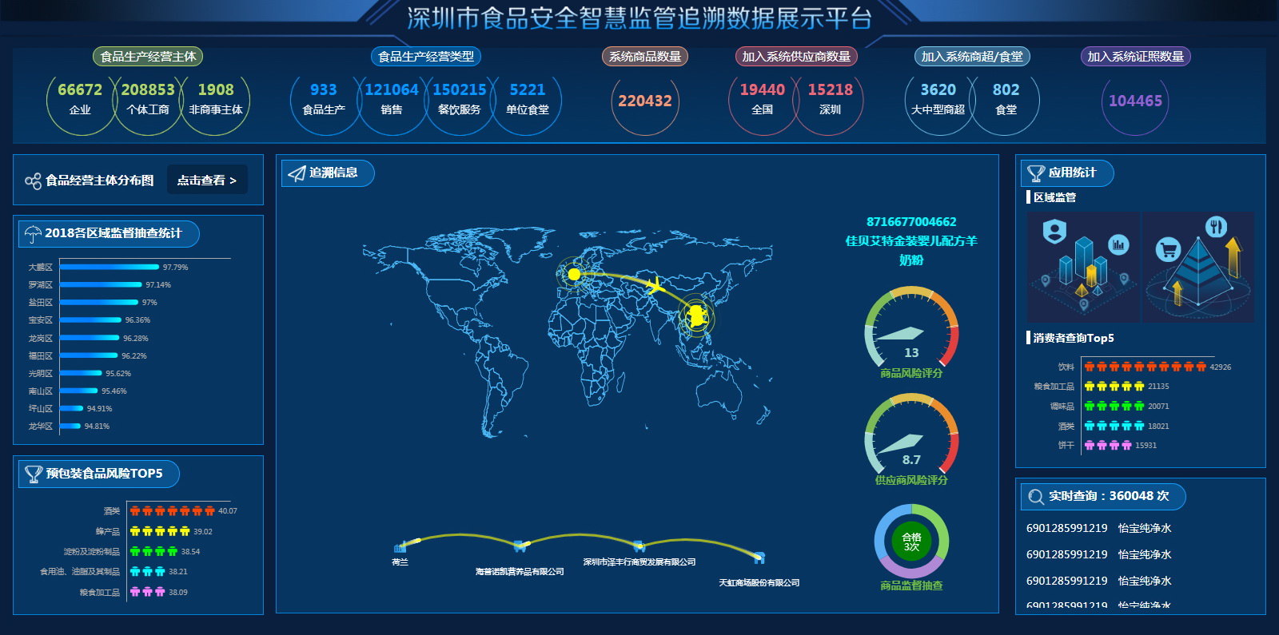Click the share-nodes icon beside 食品经营主体分布图
The image size is (1279, 635).
point(33,181)
